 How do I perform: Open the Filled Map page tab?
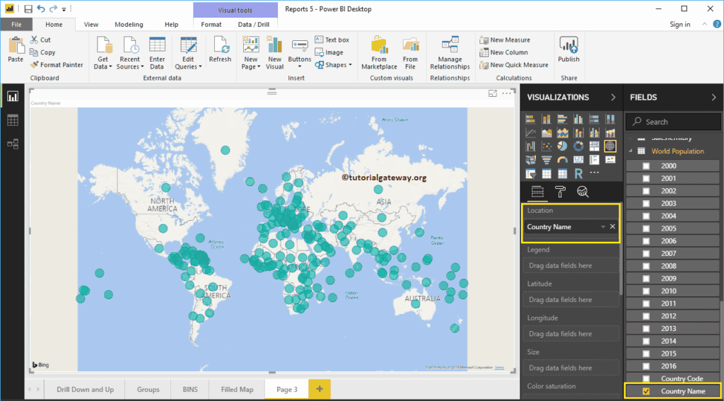236,389
